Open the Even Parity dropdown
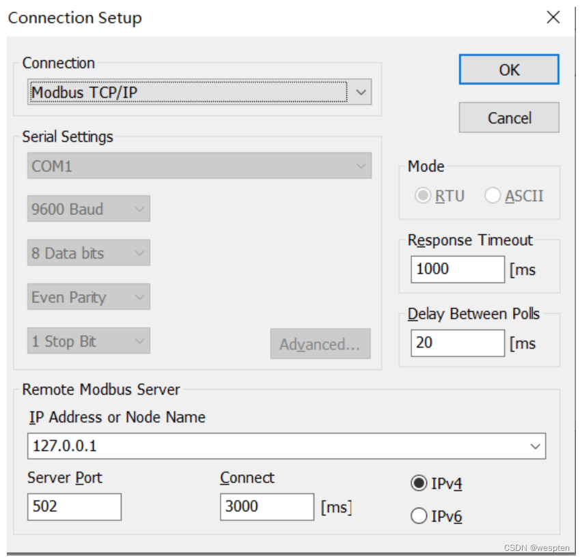Screen dimensions: 580x559 pos(89,297)
